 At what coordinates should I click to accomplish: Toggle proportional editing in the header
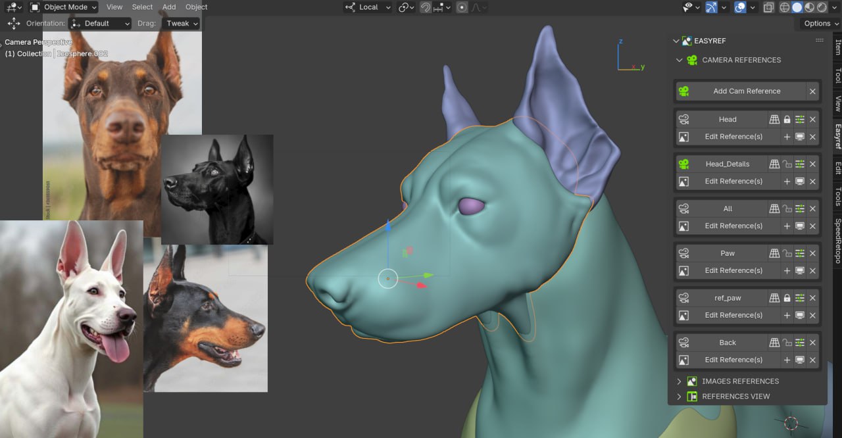[462, 7]
